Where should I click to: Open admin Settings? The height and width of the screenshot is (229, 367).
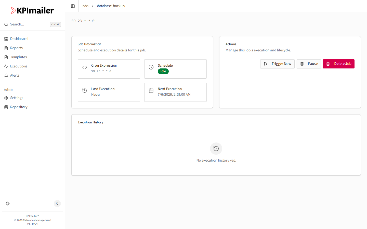click(32, 98)
